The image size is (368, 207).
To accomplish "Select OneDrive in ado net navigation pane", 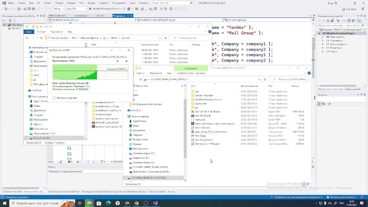I will coord(37,90).
